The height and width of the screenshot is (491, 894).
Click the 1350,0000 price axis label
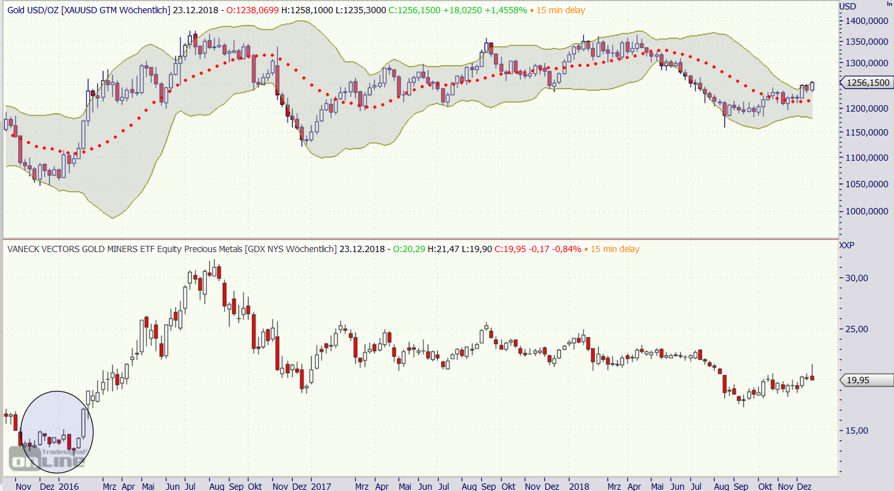click(868, 42)
